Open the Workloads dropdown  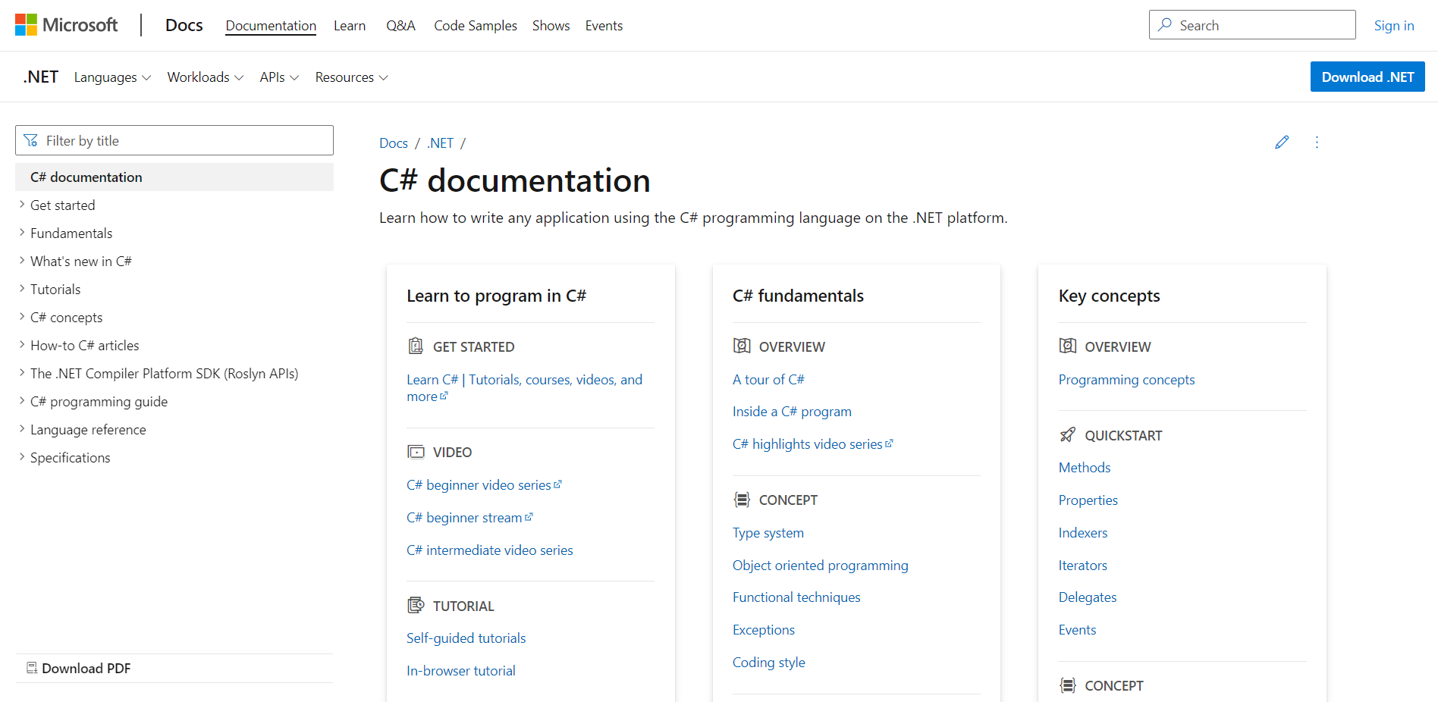[206, 77]
